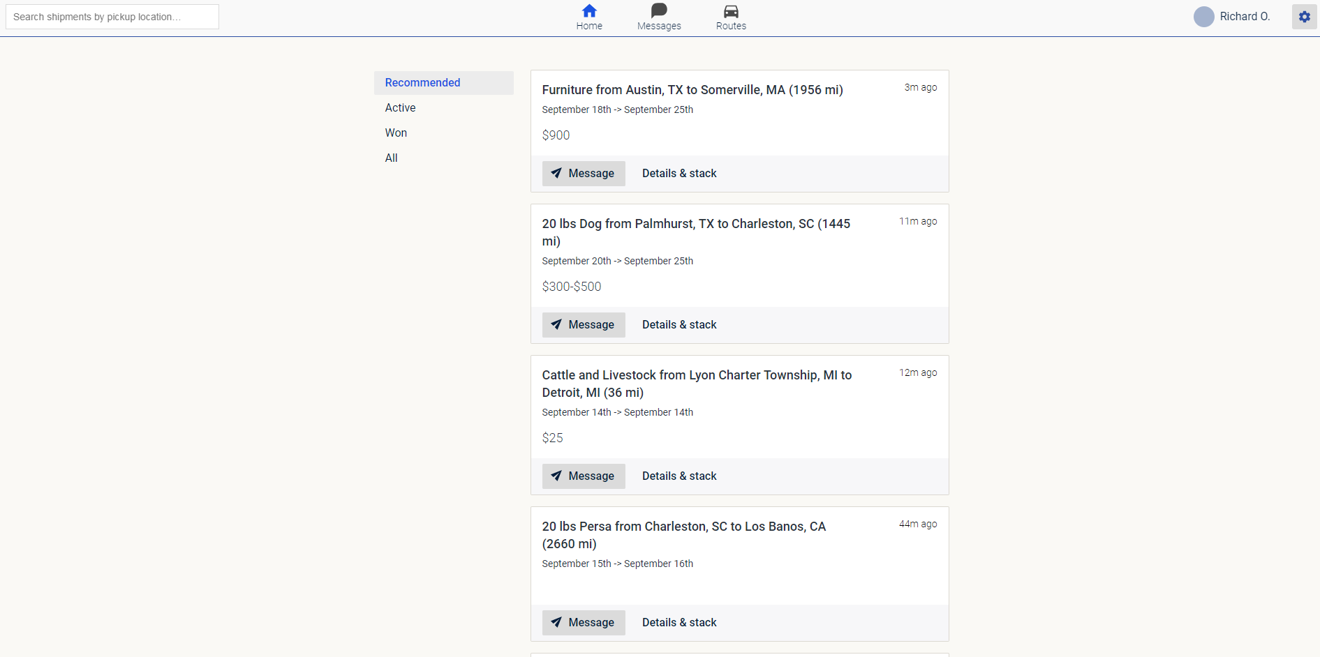Click paper plane icon on Persa shipment
Image resolution: width=1320 pixels, height=657 pixels.
556,623
